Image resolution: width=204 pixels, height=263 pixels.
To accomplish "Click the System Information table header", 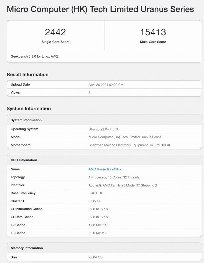I will (x=26, y=120).
